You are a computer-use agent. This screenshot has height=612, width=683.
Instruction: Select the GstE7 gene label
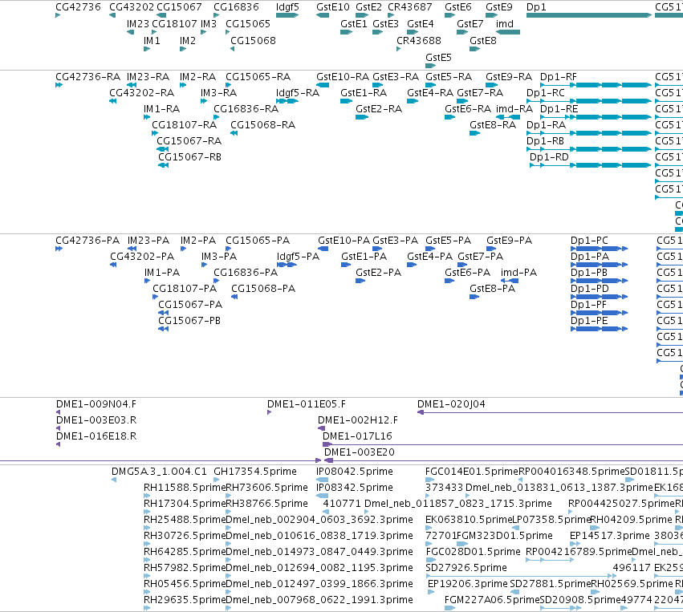coord(470,23)
